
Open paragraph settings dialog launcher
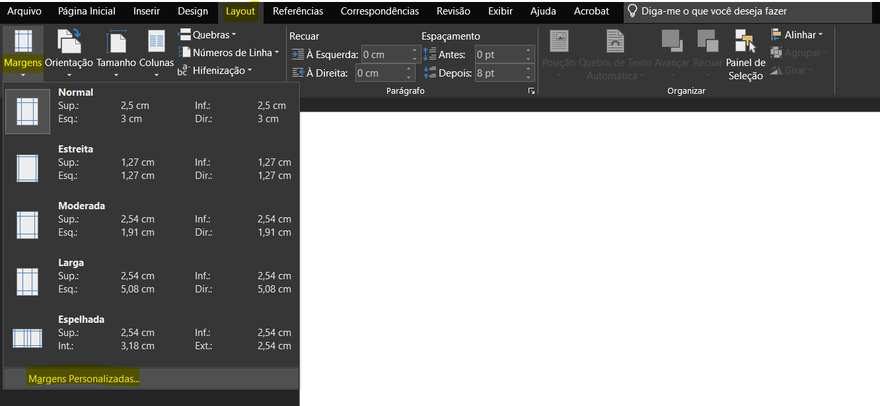pyautogui.click(x=531, y=91)
